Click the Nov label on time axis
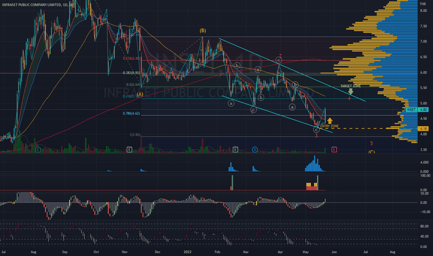 click(125, 252)
